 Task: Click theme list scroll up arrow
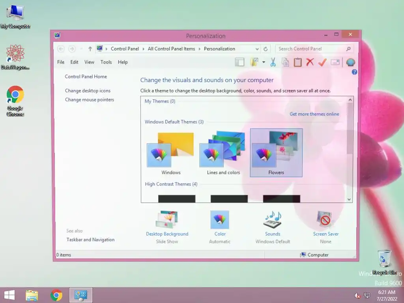click(x=350, y=100)
